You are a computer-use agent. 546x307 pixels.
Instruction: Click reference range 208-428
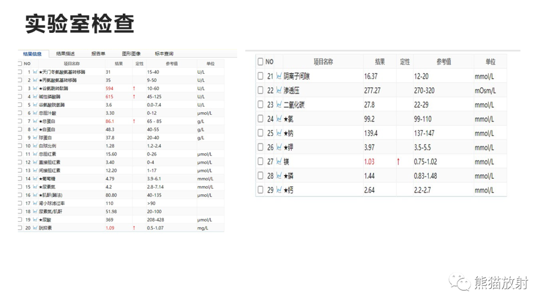[155, 220]
